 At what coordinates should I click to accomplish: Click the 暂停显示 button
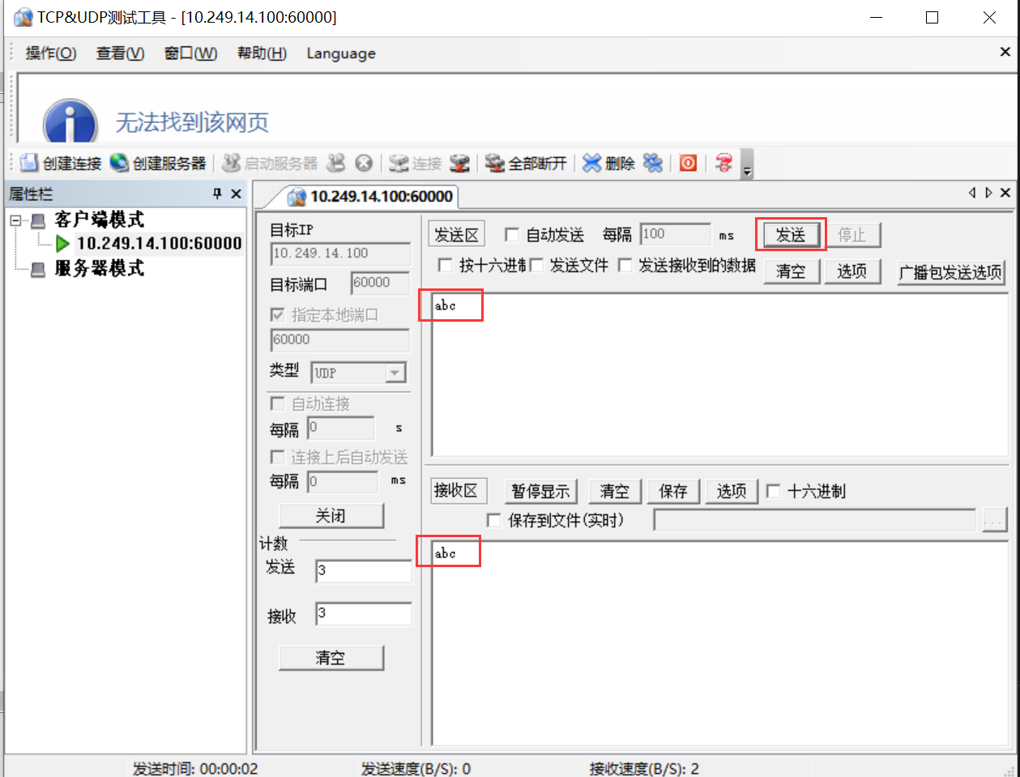[x=540, y=491]
